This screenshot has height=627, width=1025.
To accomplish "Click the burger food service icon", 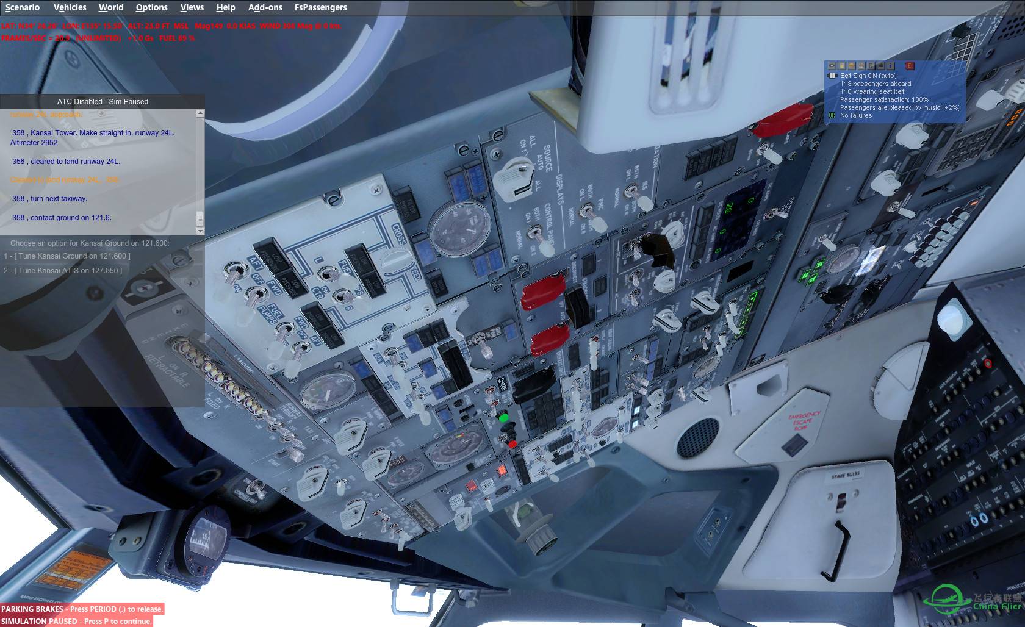I will 851,66.
